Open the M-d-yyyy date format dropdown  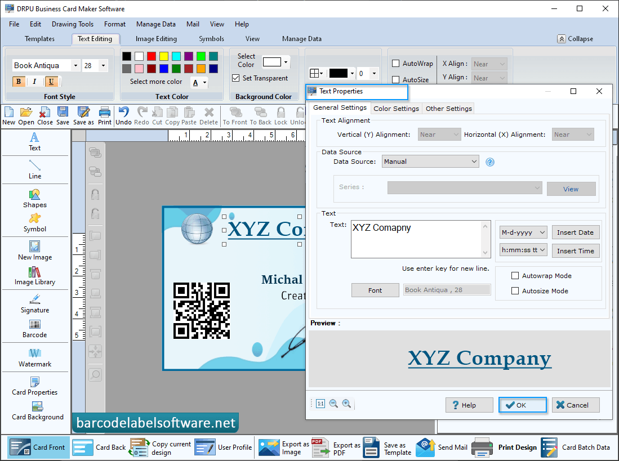(x=523, y=232)
